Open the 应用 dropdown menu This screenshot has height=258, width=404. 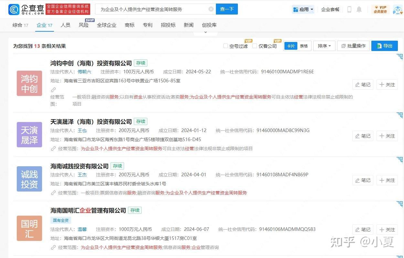pos(303,9)
